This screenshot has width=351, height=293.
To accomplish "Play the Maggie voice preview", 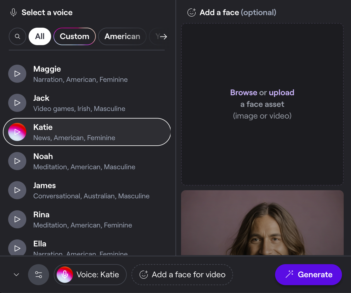I will point(17,74).
